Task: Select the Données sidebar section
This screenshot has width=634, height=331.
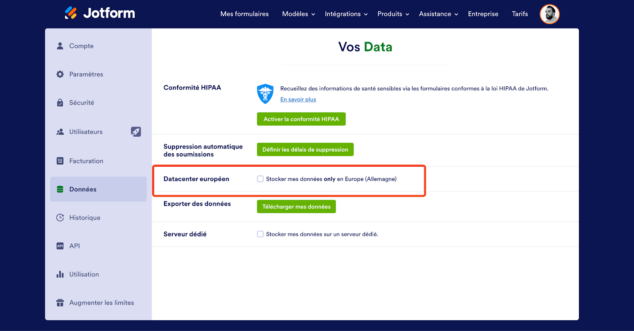Action: (x=98, y=189)
